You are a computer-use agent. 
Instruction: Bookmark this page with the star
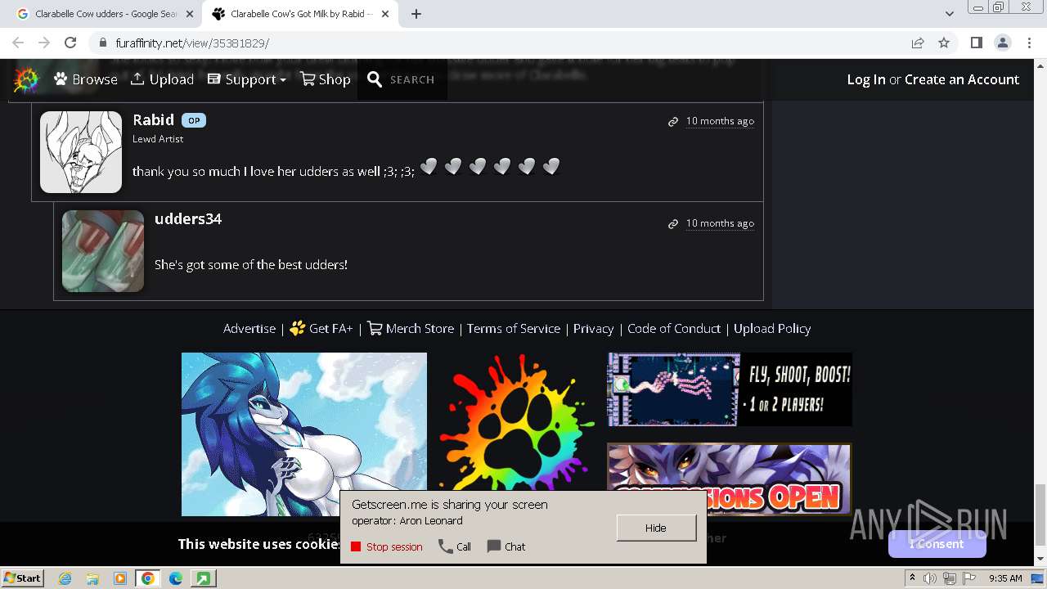point(944,43)
